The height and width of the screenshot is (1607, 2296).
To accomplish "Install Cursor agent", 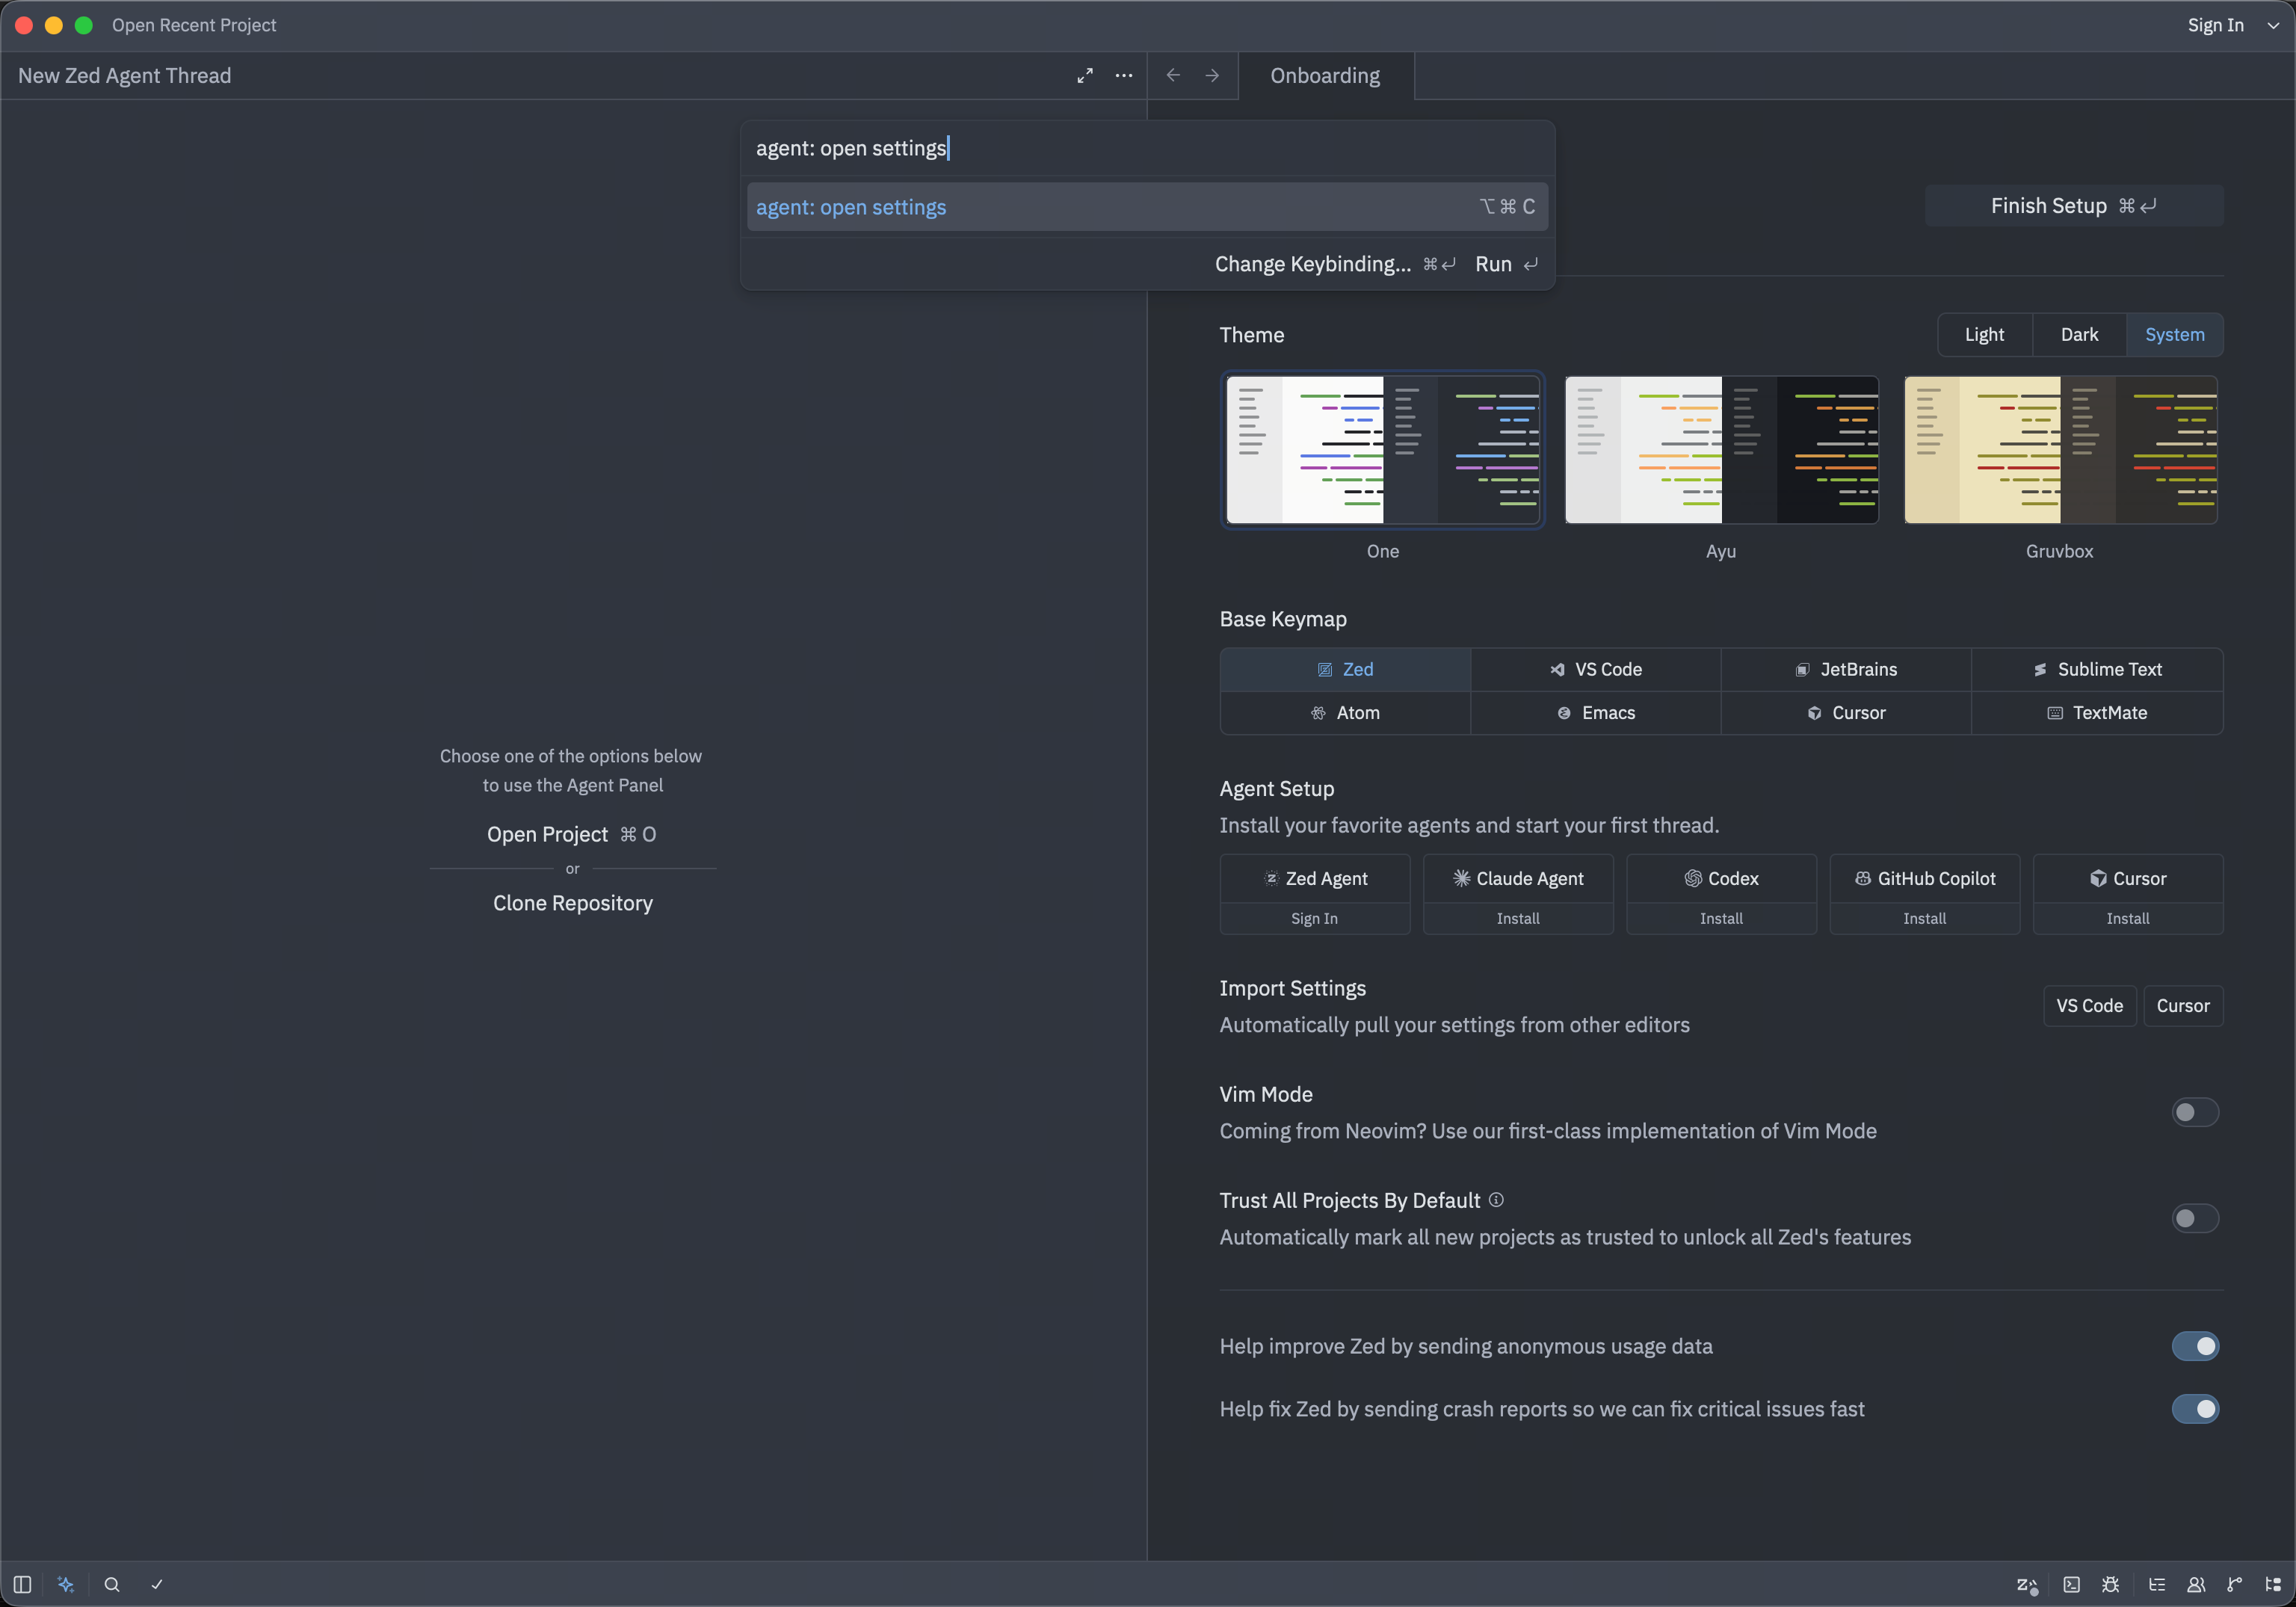I will coord(2128,918).
